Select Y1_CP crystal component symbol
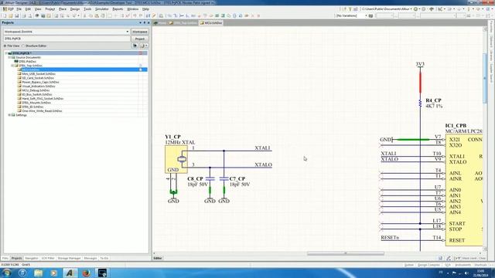Viewport: 495px width, 278px height. point(176,159)
